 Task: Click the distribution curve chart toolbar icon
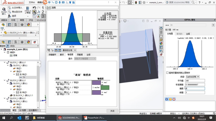pyautogui.click(x=39, y=16)
